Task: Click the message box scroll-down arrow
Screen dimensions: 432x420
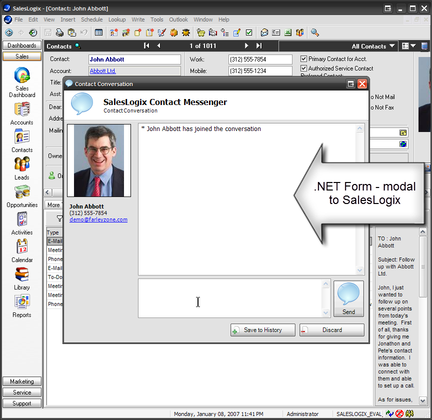Action: click(325, 313)
